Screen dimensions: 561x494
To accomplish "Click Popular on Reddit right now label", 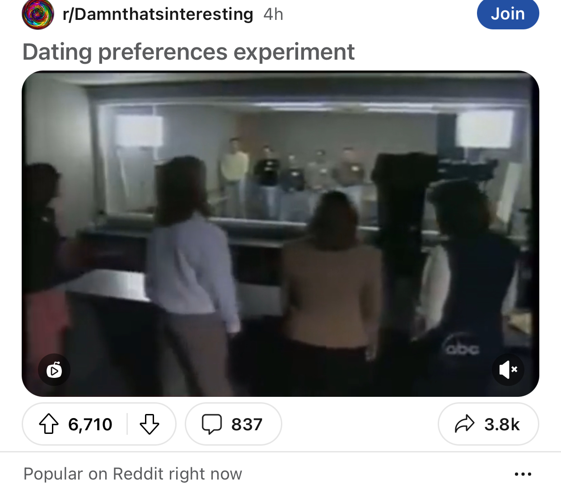I will [133, 474].
